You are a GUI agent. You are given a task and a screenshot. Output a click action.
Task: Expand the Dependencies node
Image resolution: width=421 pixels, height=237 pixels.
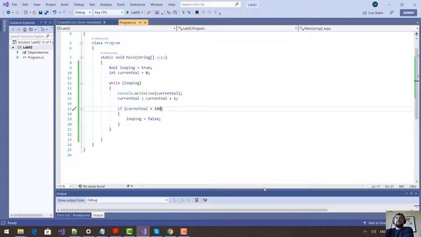click(x=18, y=53)
